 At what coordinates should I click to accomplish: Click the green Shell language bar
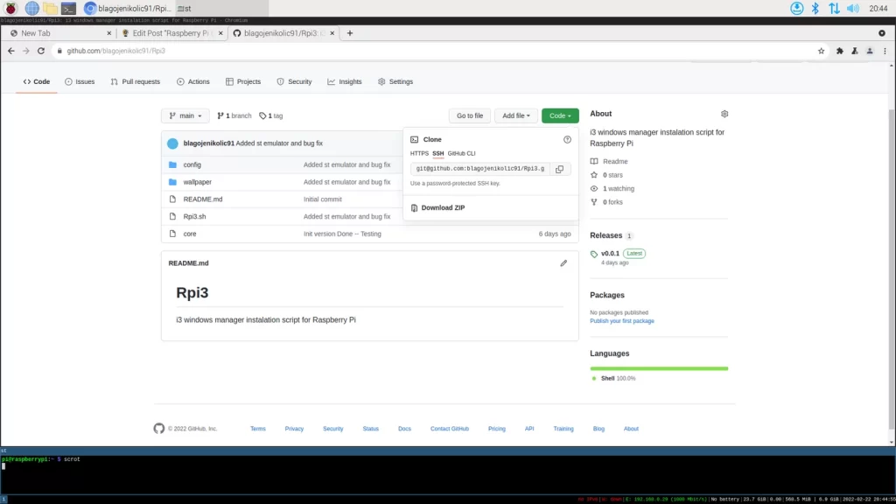[659, 368]
